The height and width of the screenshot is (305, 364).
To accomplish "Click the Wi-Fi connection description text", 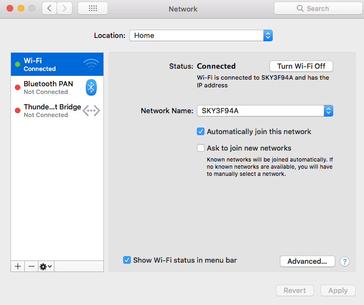I will (263, 81).
